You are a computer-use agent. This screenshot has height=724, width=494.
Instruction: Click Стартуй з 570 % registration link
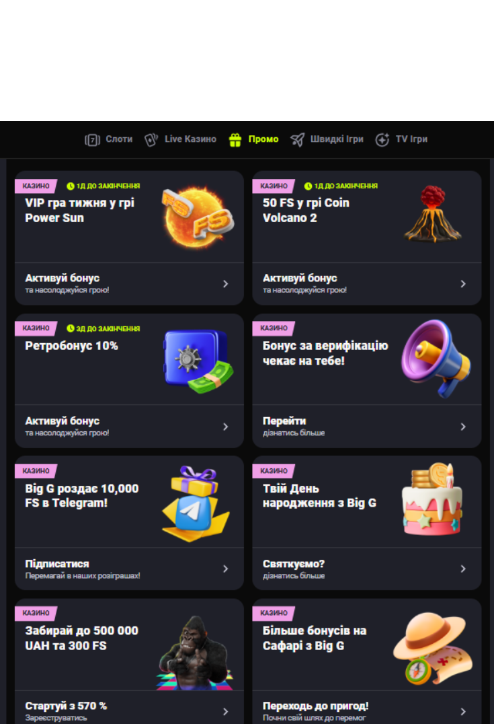[x=66, y=706]
